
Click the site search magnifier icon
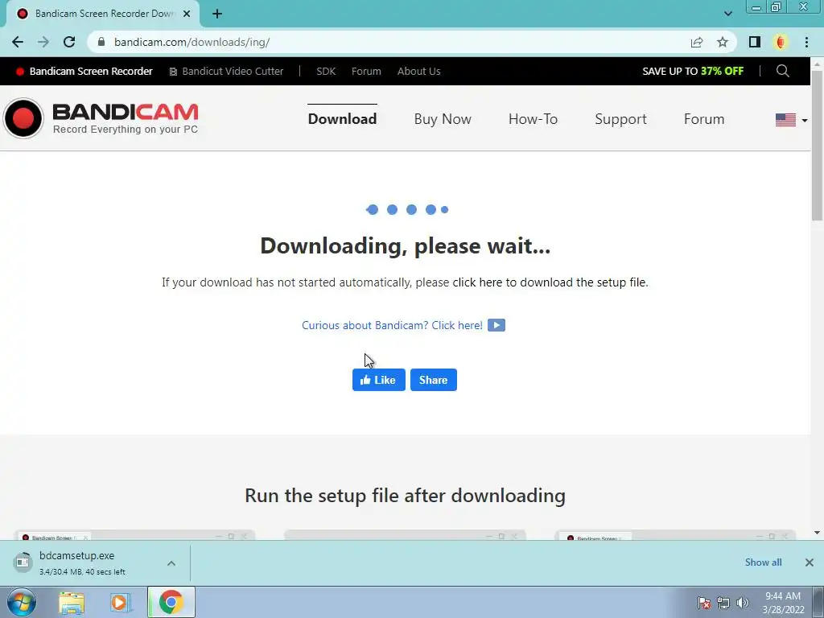(x=782, y=71)
